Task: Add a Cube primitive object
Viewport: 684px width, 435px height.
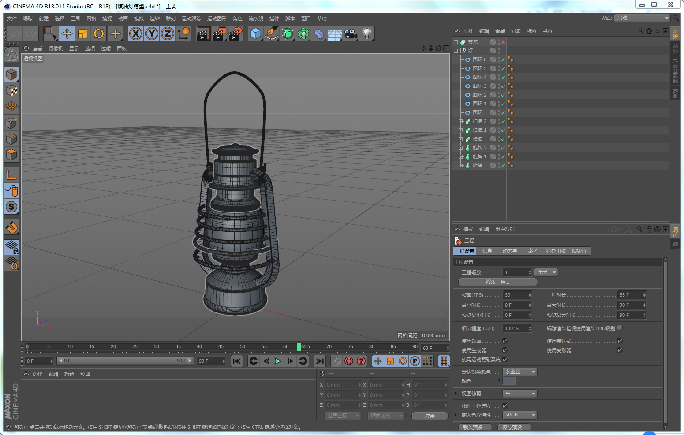Action: pyautogui.click(x=255, y=33)
